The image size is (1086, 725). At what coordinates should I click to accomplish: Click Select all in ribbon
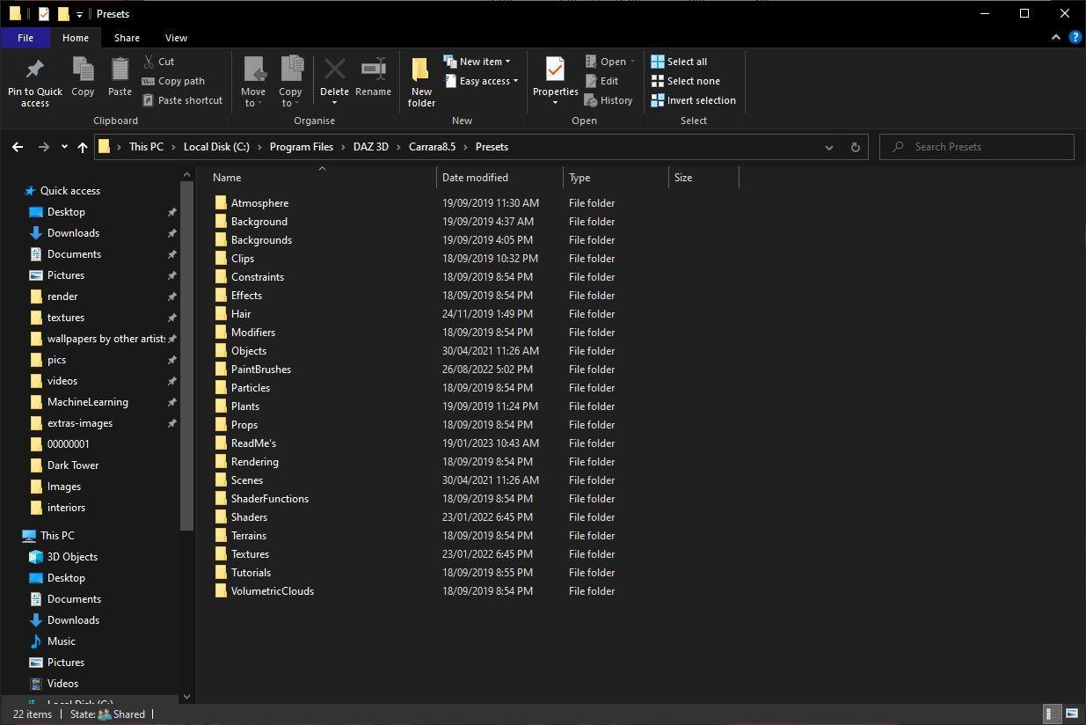coord(679,62)
